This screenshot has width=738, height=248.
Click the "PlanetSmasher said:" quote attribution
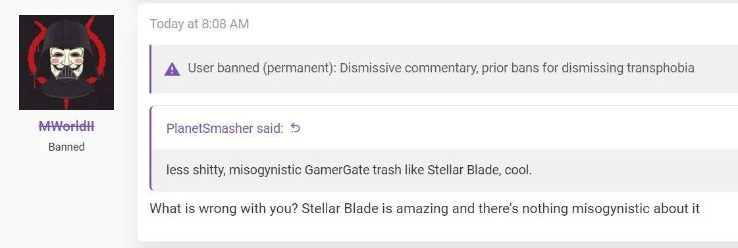pos(225,128)
